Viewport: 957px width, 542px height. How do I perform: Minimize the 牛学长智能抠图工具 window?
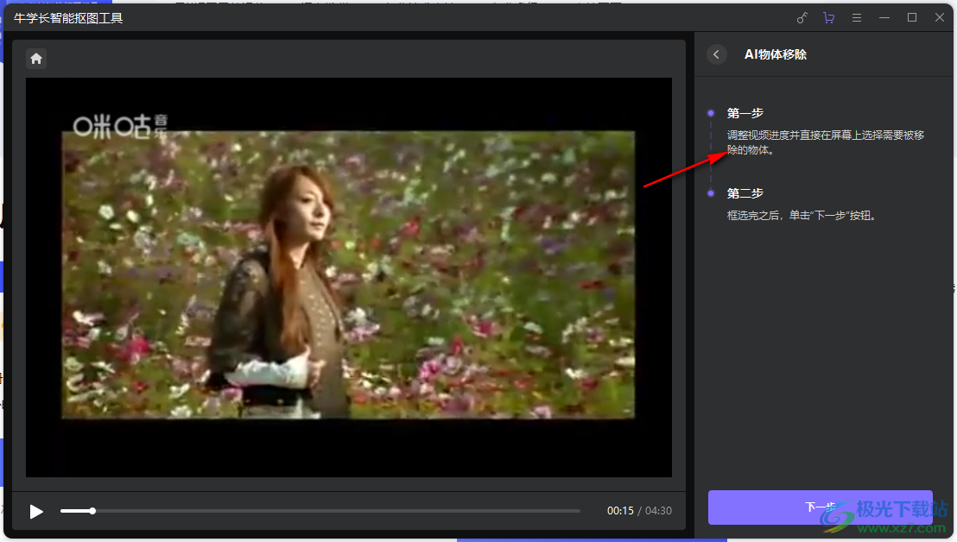[x=884, y=18]
